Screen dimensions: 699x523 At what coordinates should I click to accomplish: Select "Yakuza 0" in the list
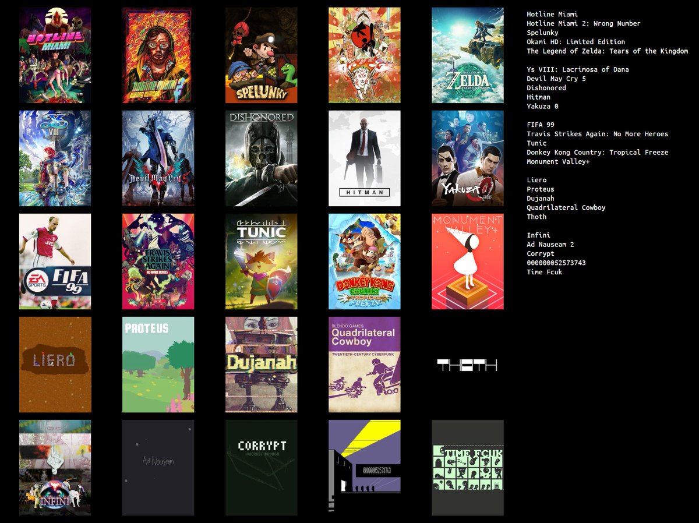[542, 107]
